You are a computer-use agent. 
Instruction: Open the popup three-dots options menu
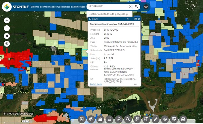point(136,84)
